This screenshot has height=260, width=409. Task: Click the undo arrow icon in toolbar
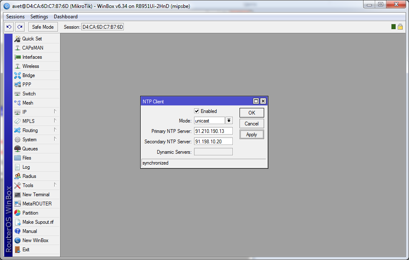tap(9, 27)
